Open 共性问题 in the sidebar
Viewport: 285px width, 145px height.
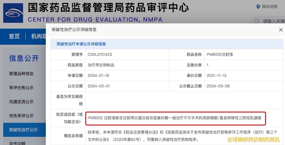click(17, 143)
